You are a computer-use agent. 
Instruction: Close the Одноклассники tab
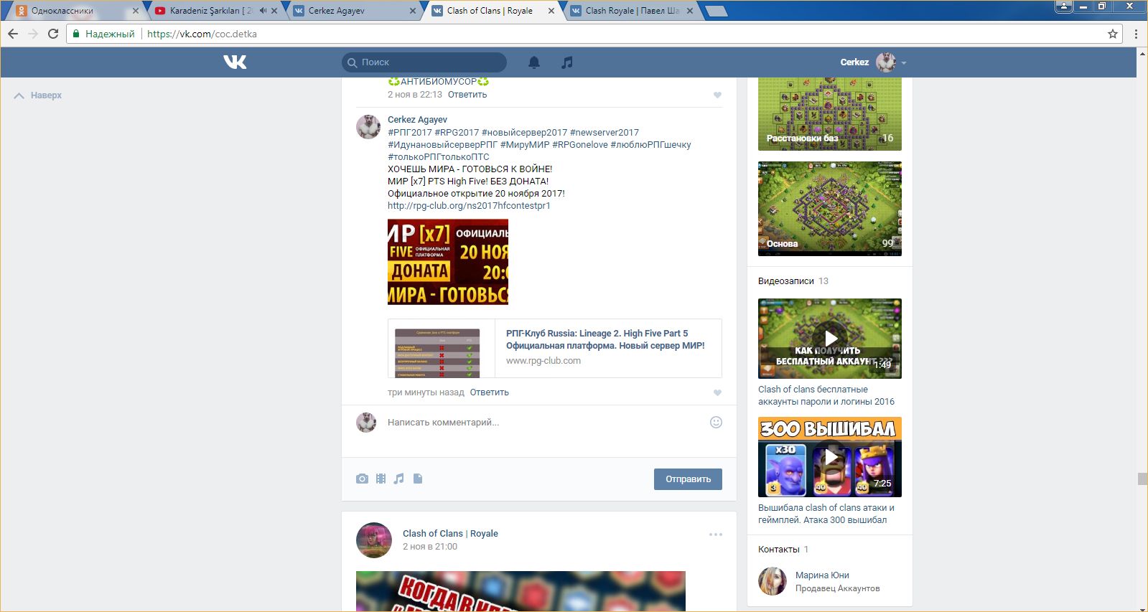coord(136,11)
